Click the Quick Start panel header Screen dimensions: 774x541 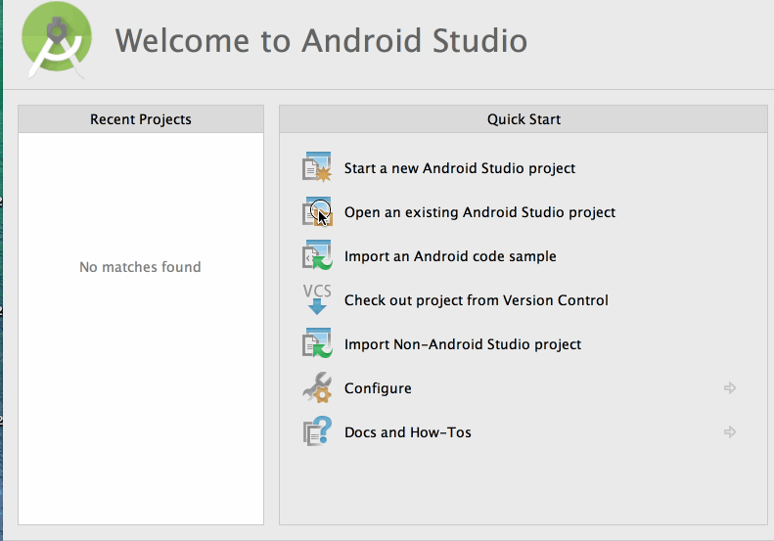coord(524,119)
